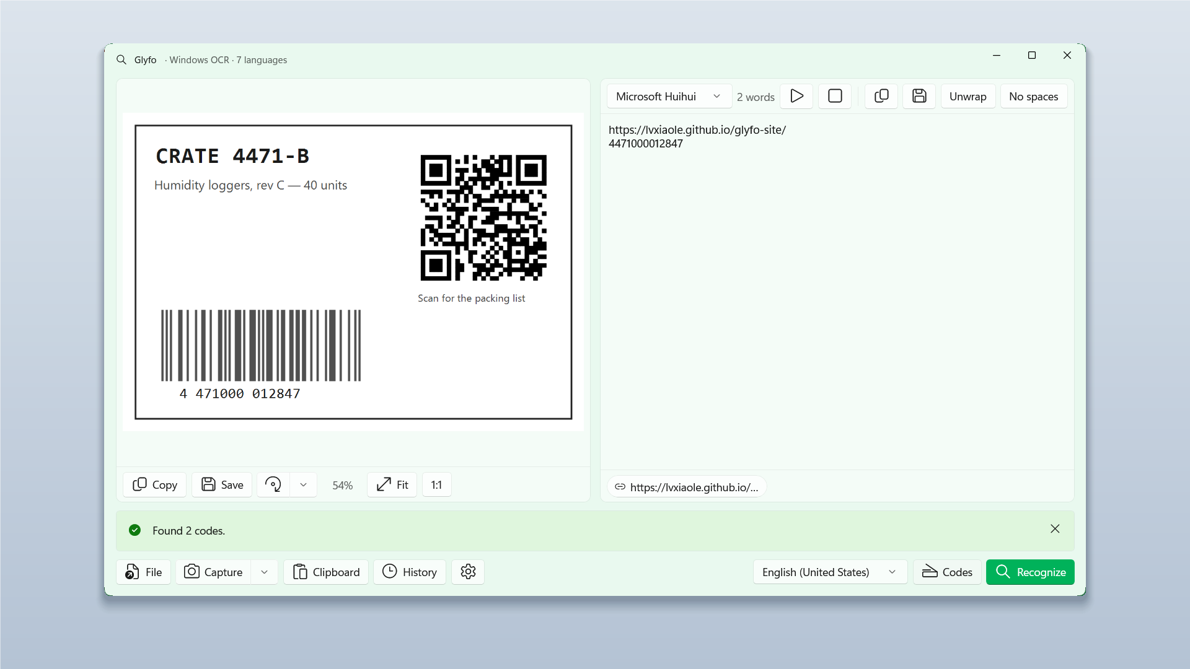This screenshot has height=669, width=1190.
Task: Click the 54% zoom level text
Action: tap(342, 486)
